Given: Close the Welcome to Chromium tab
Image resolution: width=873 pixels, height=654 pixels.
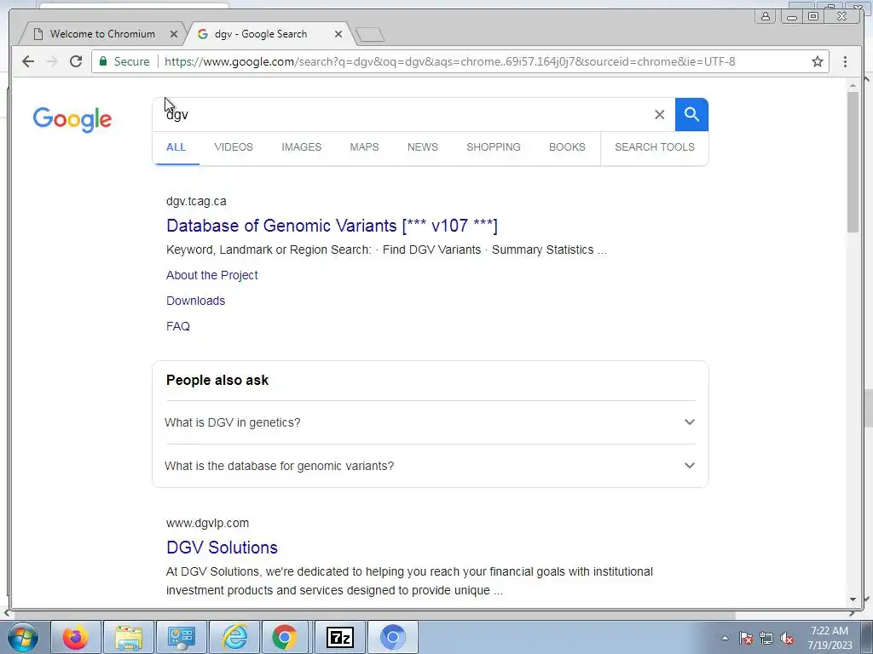Looking at the screenshot, I should (x=174, y=34).
